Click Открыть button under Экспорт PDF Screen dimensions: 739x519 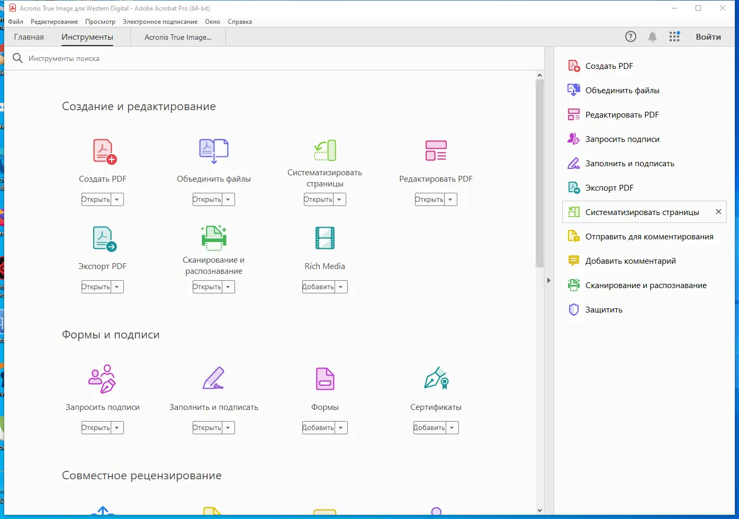(x=96, y=287)
